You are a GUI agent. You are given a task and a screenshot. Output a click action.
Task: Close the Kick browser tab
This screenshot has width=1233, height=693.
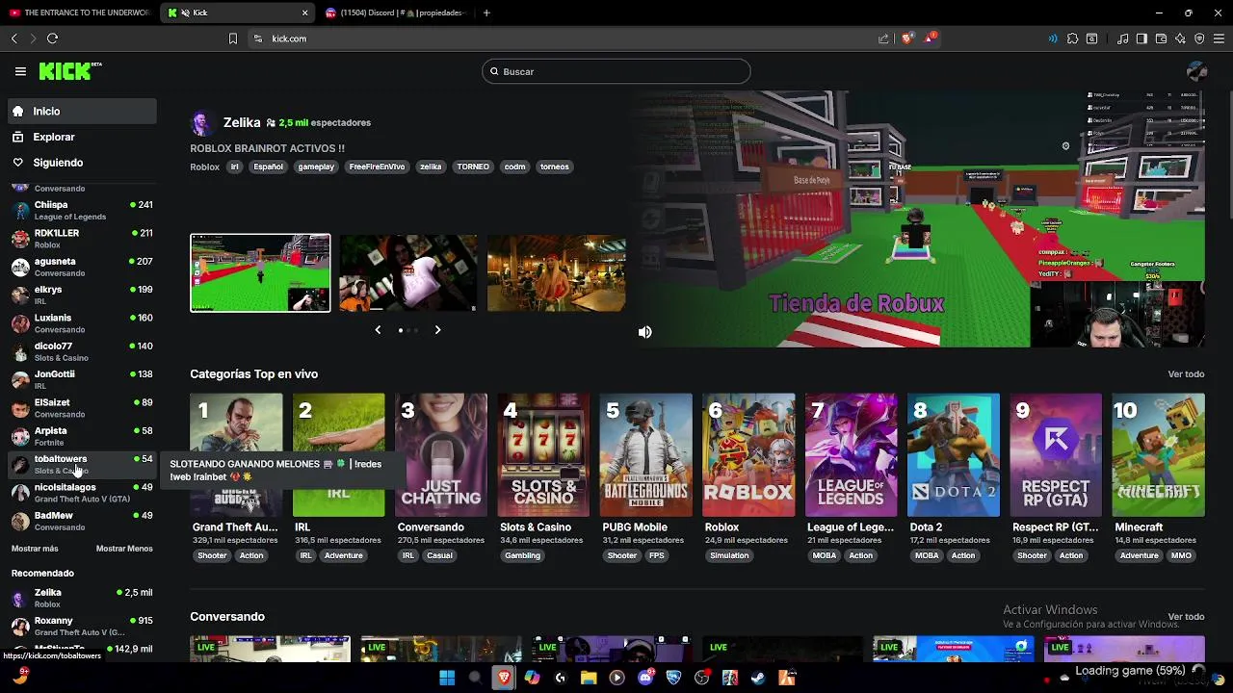point(305,13)
